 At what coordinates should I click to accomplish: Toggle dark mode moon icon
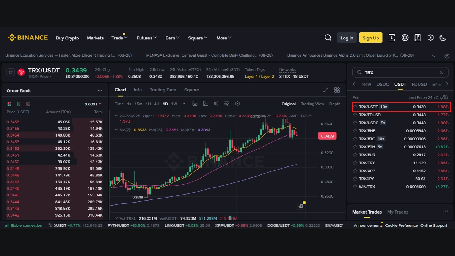pos(443,38)
